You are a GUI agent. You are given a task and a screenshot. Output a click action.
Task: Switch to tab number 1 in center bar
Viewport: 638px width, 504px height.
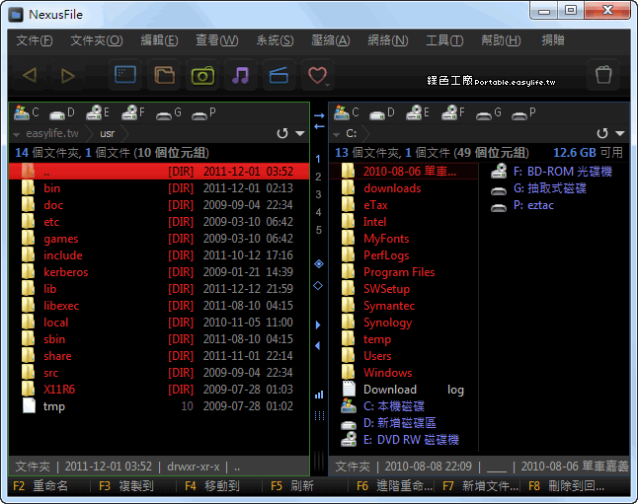(x=318, y=159)
